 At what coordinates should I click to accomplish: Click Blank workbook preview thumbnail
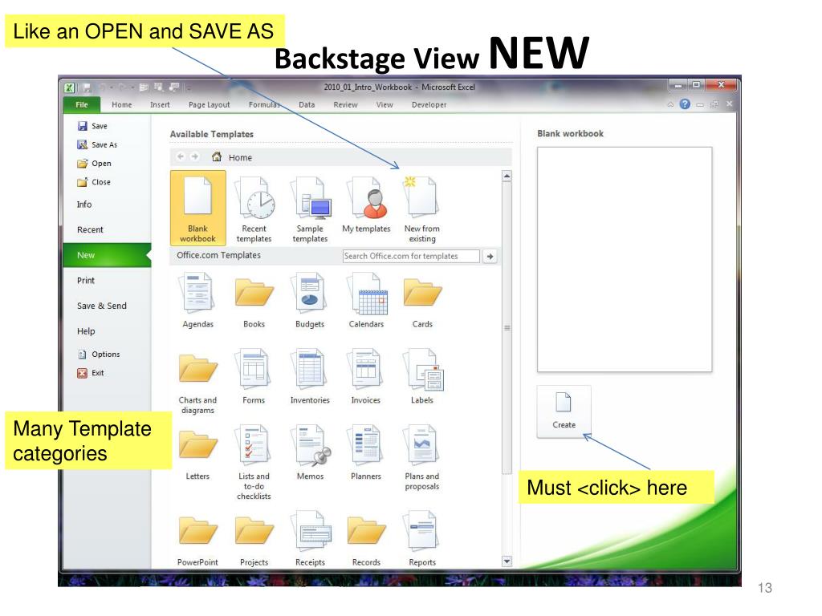coord(625,259)
